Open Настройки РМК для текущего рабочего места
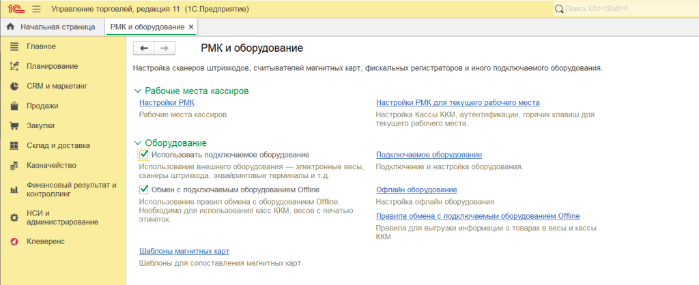 (x=458, y=103)
